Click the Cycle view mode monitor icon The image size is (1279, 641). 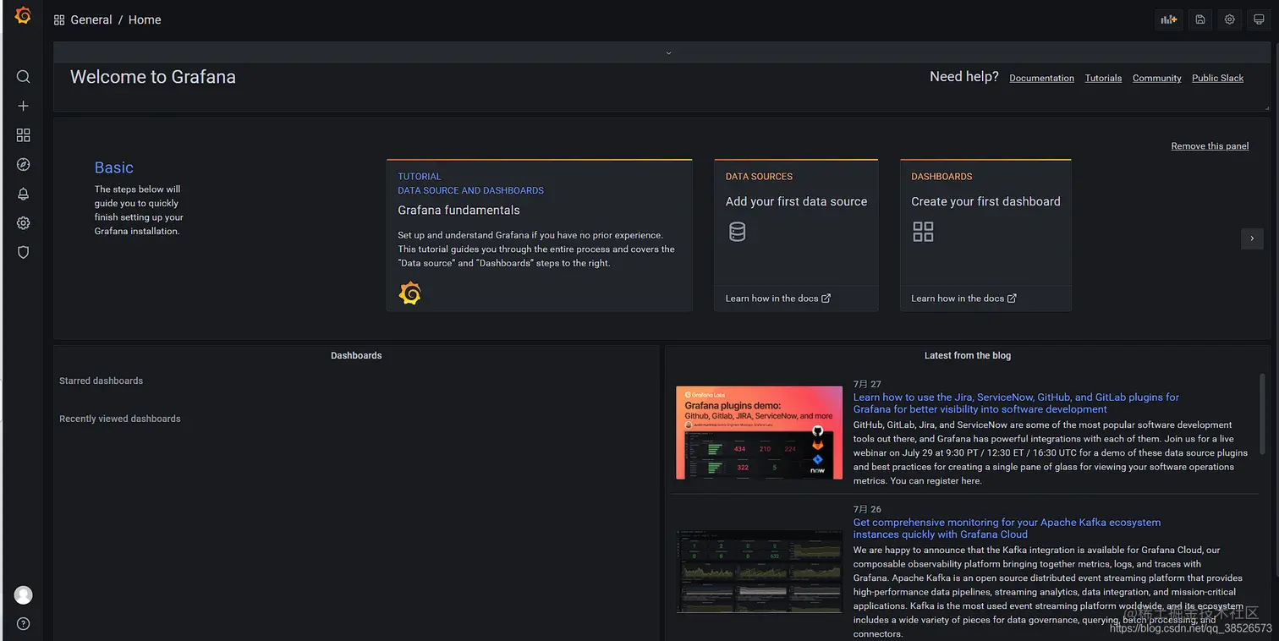(1260, 19)
